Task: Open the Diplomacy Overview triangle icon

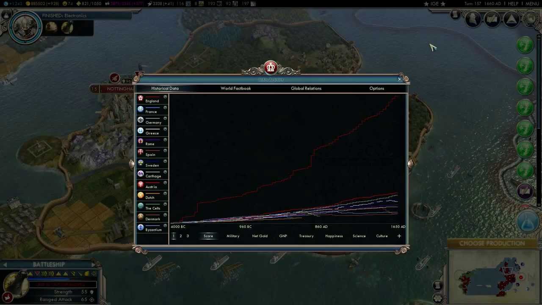Action: pos(512,19)
